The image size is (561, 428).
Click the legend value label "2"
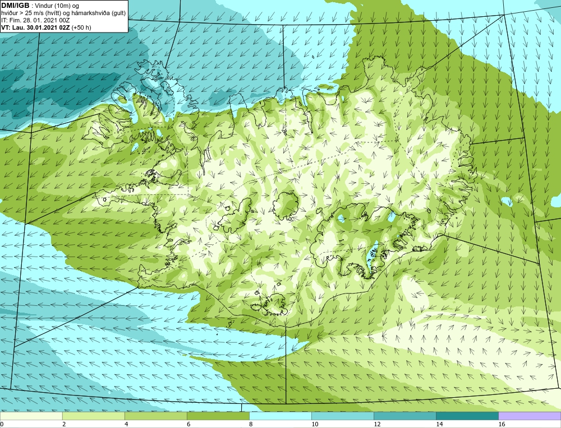(64, 424)
